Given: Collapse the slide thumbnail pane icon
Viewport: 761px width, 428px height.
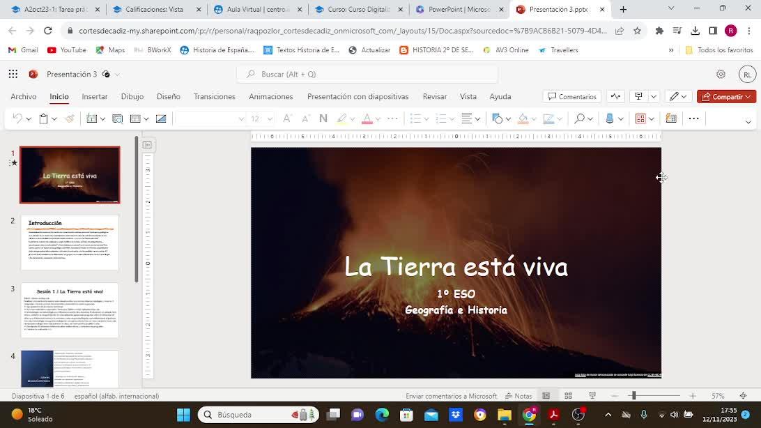Looking at the screenshot, I should (147, 144).
